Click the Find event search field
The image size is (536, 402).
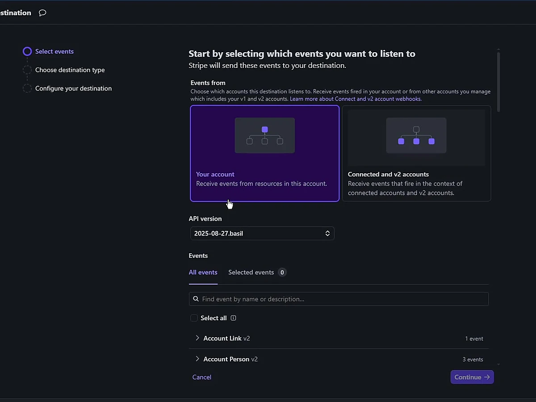pyautogui.click(x=339, y=299)
